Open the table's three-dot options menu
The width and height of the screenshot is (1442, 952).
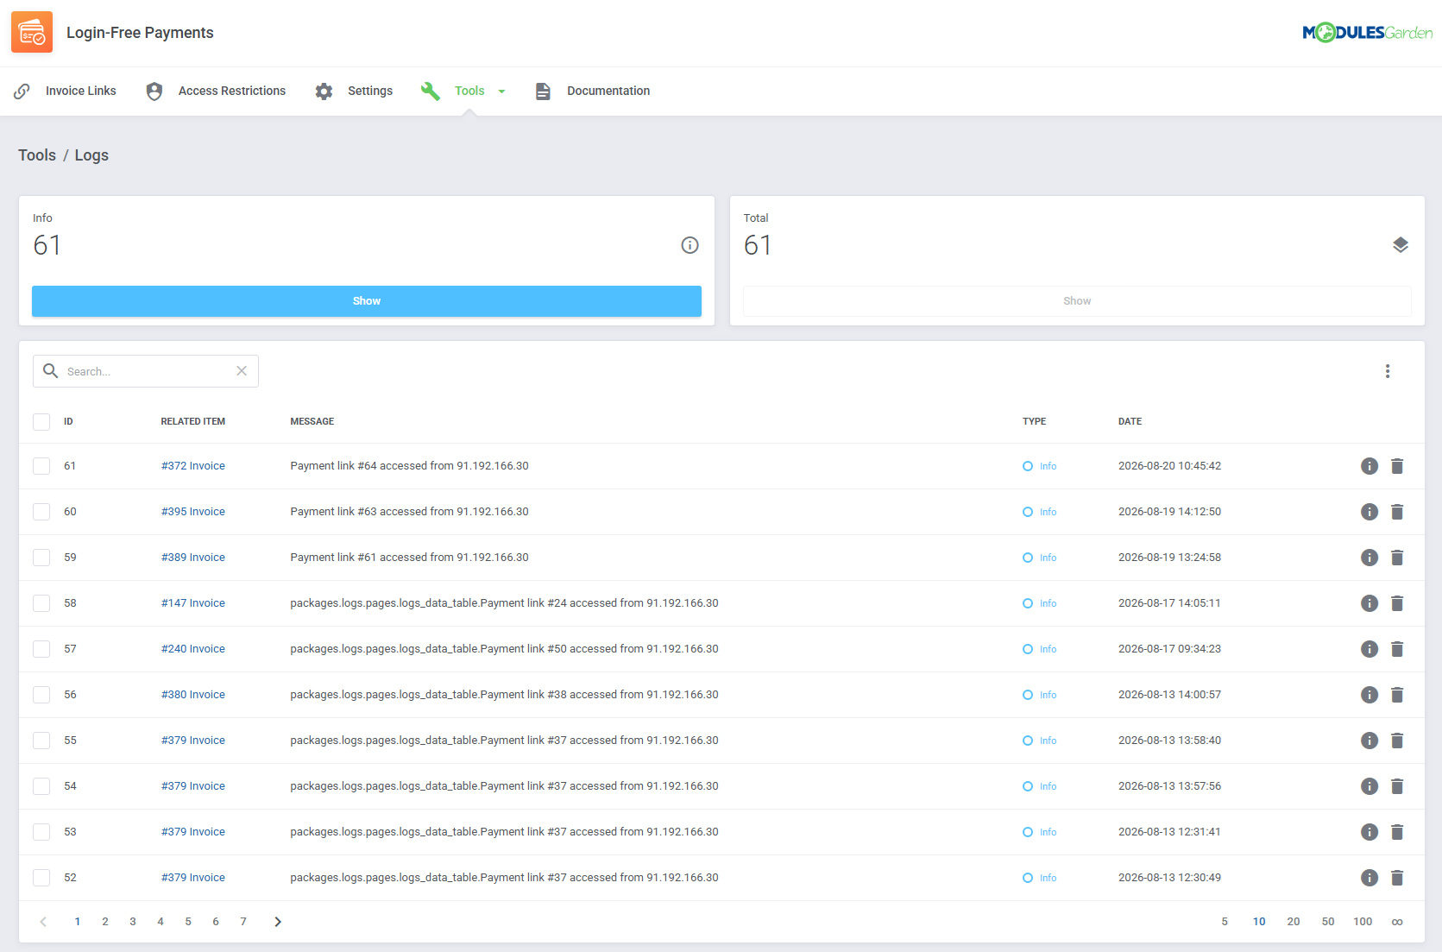pos(1388,371)
